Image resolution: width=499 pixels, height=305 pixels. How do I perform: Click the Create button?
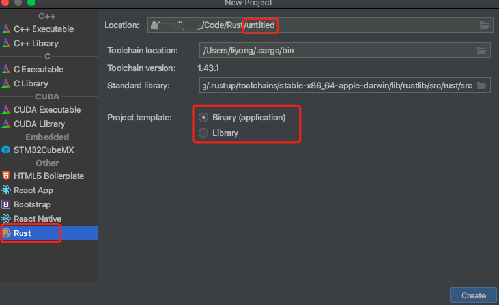pos(474,295)
